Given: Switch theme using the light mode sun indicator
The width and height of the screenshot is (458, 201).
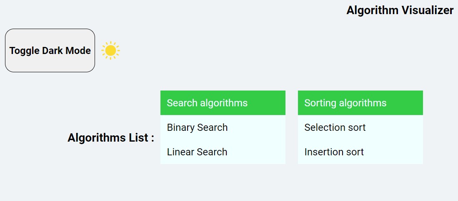Looking at the screenshot, I should pyautogui.click(x=110, y=50).
